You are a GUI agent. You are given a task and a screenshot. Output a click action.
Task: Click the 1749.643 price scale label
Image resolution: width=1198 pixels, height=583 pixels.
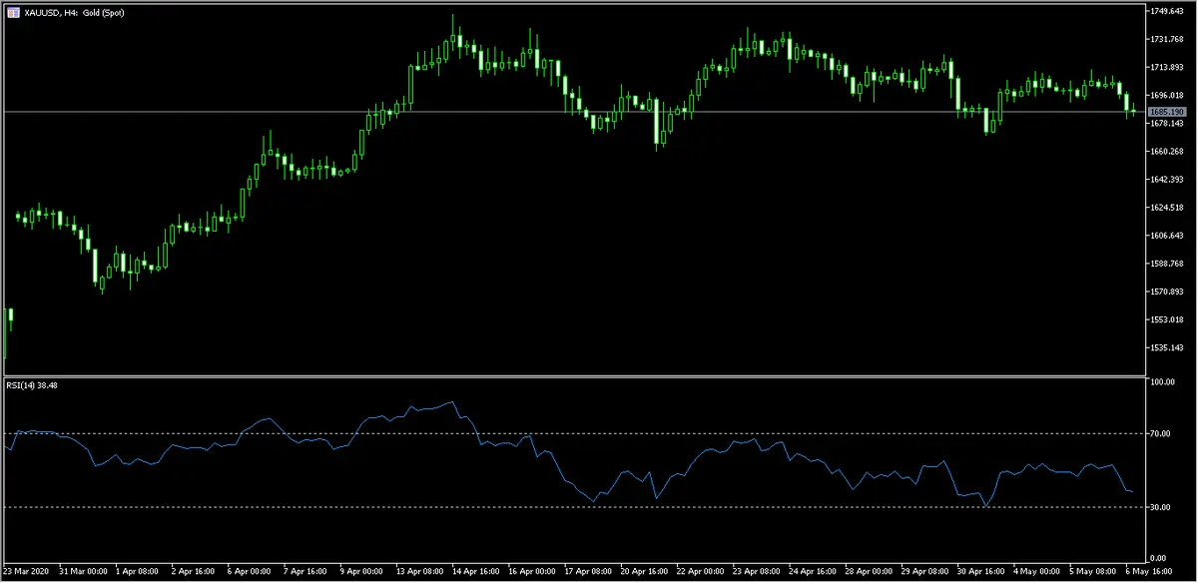pos(1164,11)
